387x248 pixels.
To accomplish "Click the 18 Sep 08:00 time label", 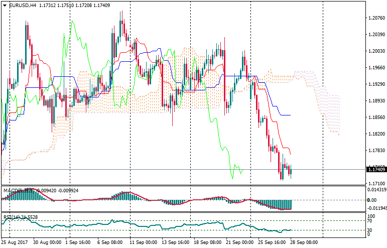I will tap(208, 242).
